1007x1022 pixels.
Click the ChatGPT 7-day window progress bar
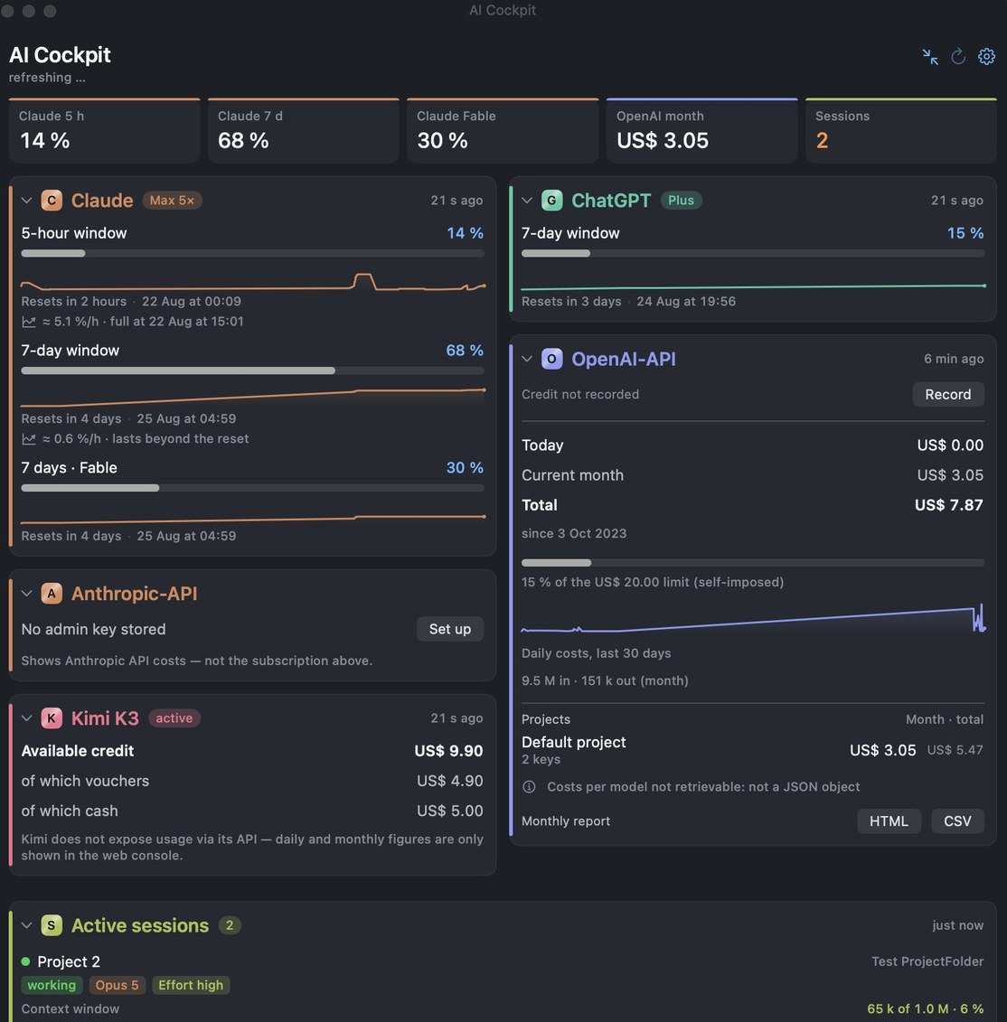[x=753, y=254]
